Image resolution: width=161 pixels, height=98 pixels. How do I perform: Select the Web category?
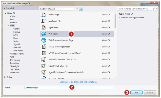12,26
